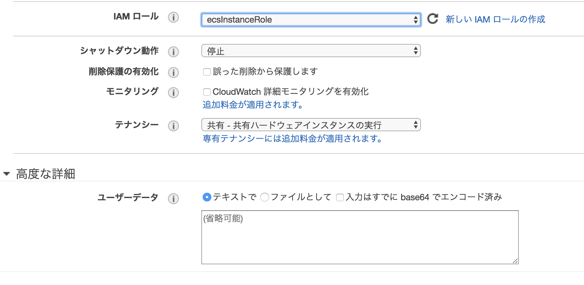Click info icon next to IAM ロール
The image size is (584, 285).
[173, 17]
